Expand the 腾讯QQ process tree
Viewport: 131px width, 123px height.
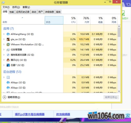(x=4, y=60)
